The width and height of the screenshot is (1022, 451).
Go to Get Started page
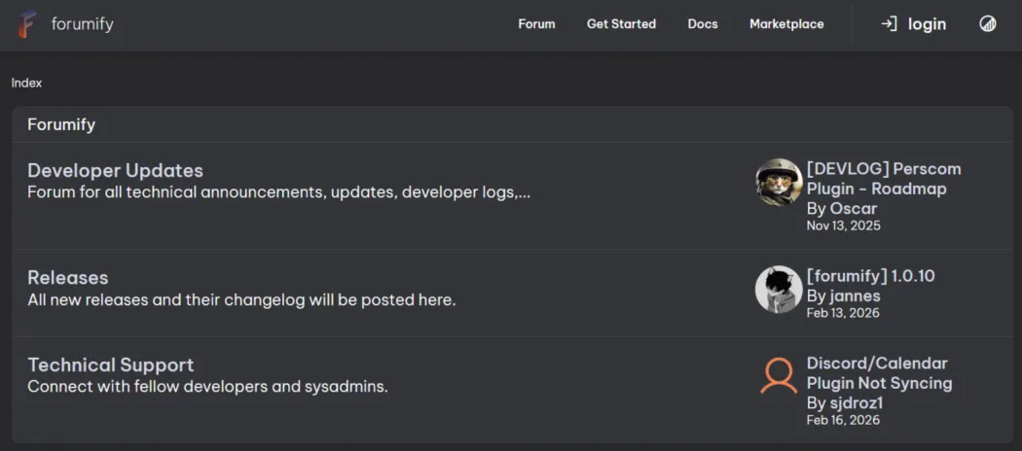[621, 24]
